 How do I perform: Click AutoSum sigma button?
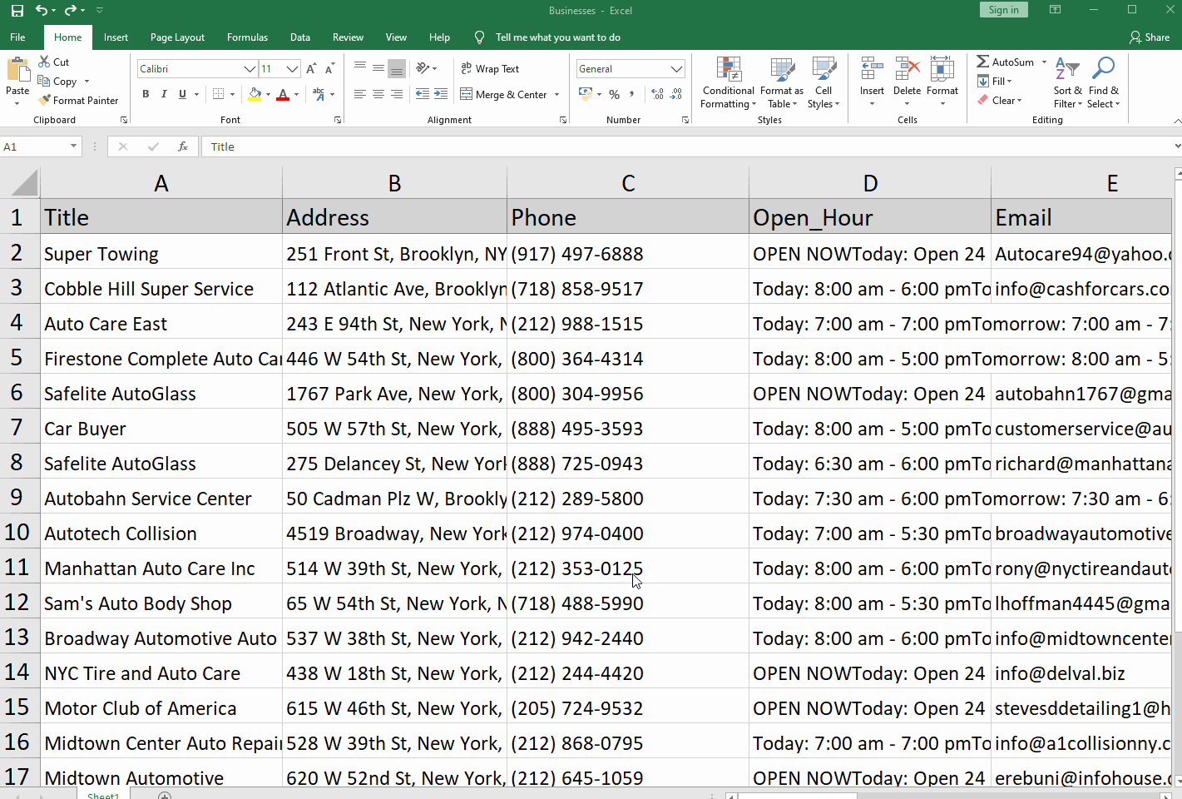(1006, 62)
